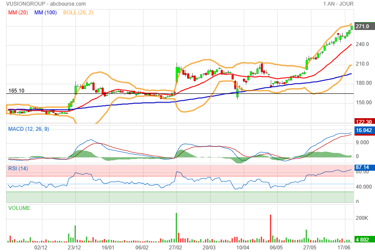
Task: Click the tallest green volume bar
Action: click(176, 227)
